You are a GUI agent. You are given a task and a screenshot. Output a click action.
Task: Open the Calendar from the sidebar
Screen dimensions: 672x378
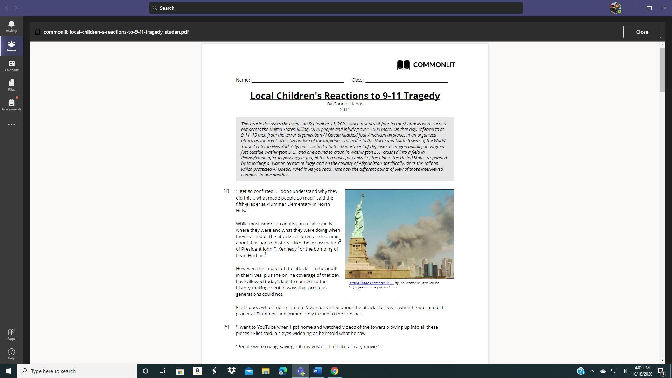pos(11,66)
